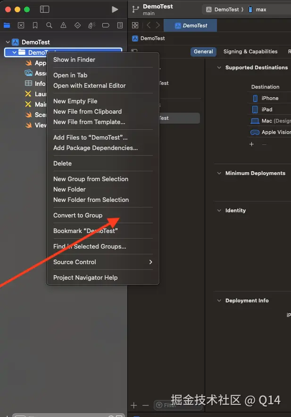Open the Find navigator magnifier icon
The width and height of the screenshot is (291, 417).
tap(49, 25)
